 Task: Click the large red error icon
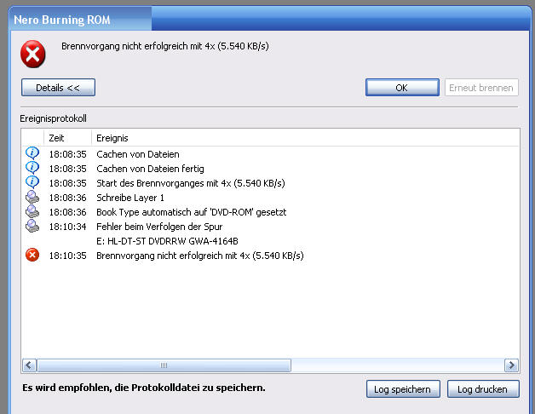coord(32,54)
